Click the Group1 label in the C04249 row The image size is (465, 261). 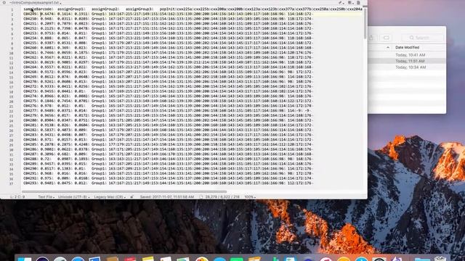[98, 14]
